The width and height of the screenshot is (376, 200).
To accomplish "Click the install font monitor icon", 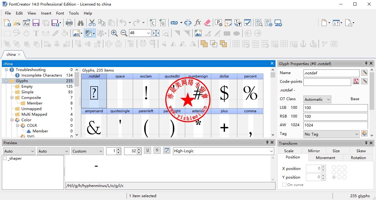I will [x=278, y=23].
